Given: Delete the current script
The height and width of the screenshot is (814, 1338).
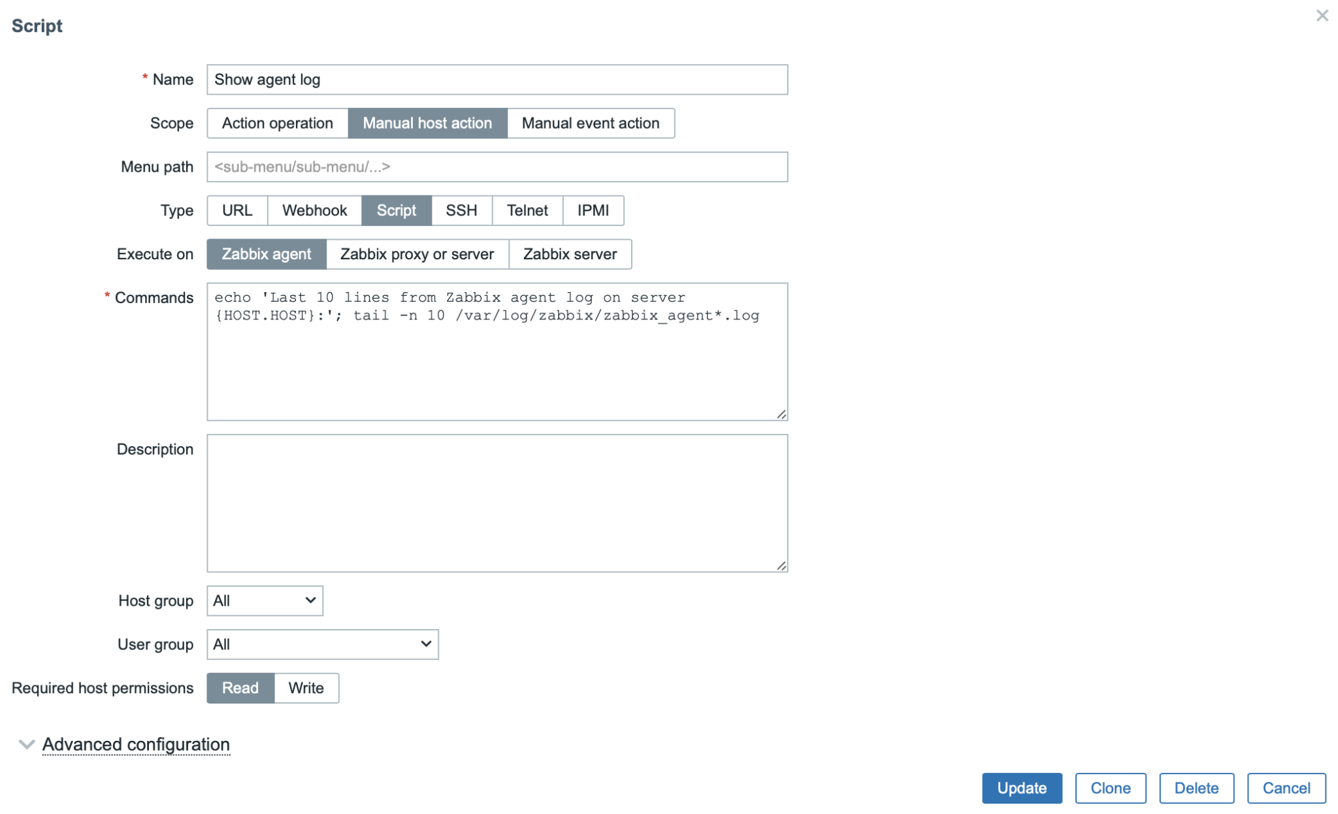Looking at the screenshot, I should 1196,788.
